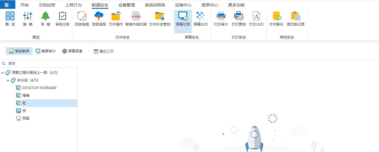Collapse the 洞察之眼抖音线上一部 tree node
Viewport: 379px width, 152px height.
[3, 73]
